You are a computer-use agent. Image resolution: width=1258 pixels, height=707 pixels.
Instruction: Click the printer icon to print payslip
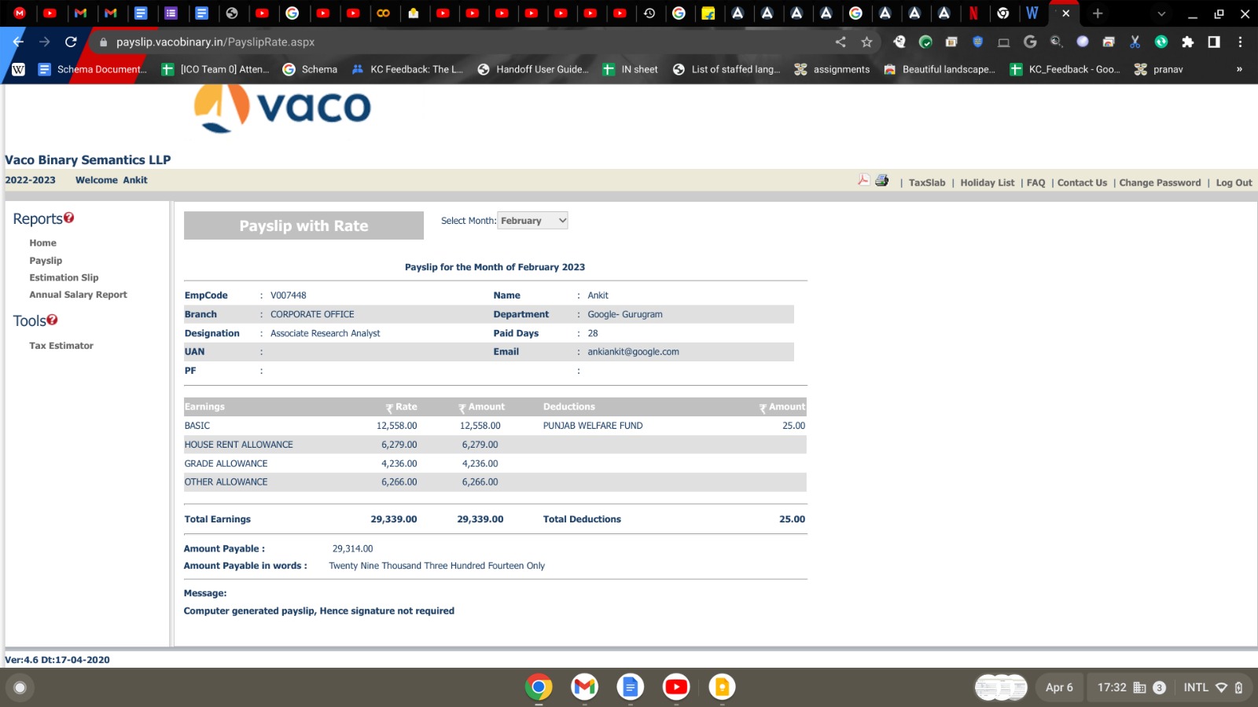[x=882, y=181]
